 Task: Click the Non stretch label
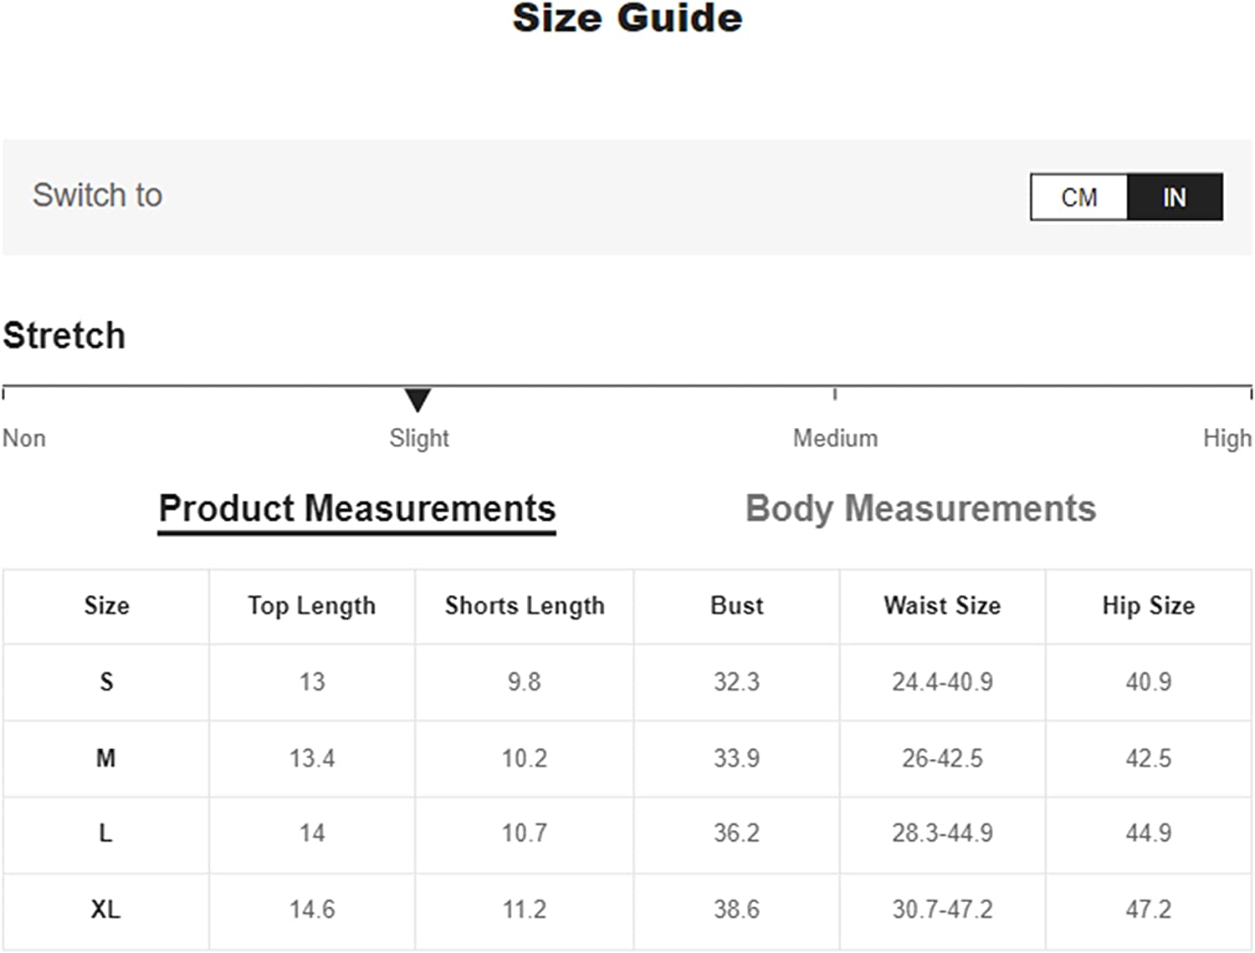(x=24, y=438)
